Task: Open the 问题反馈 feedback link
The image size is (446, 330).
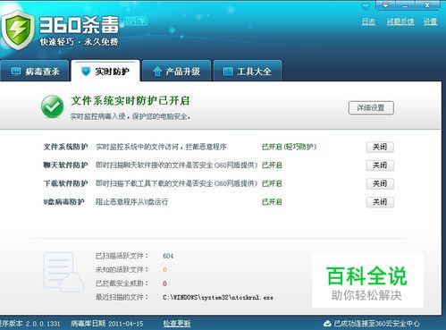Action: point(400,21)
